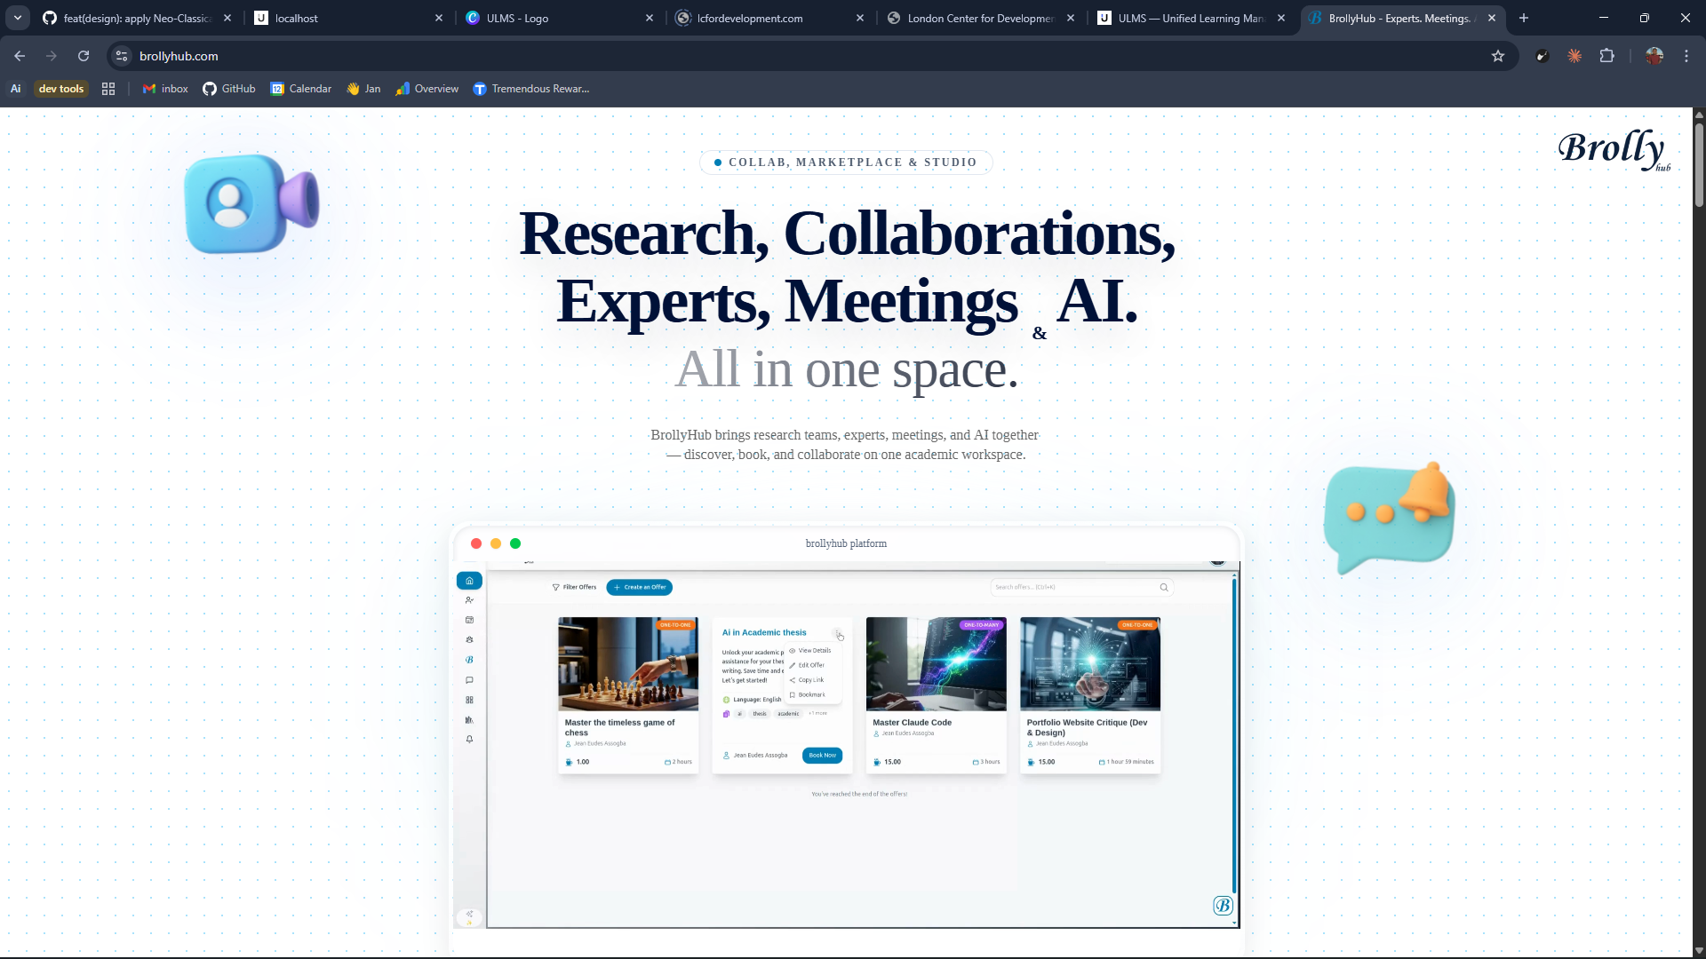The image size is (1706, 959).
Task: Switch to London Center for Development tab
Action: 980,18
